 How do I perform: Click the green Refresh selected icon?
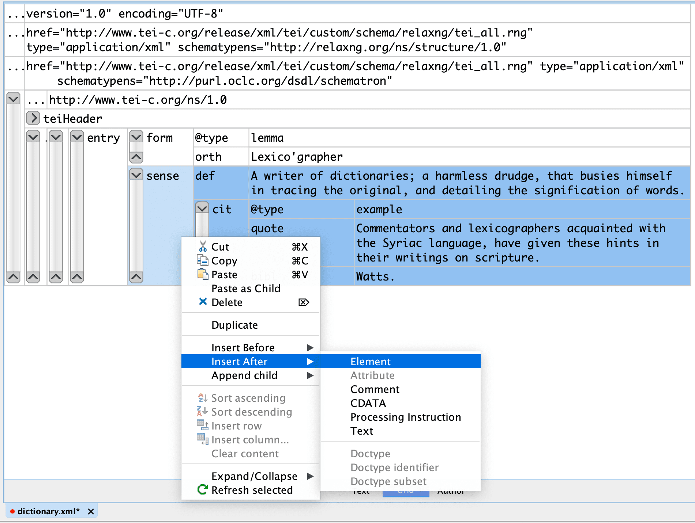pos(202,490)
